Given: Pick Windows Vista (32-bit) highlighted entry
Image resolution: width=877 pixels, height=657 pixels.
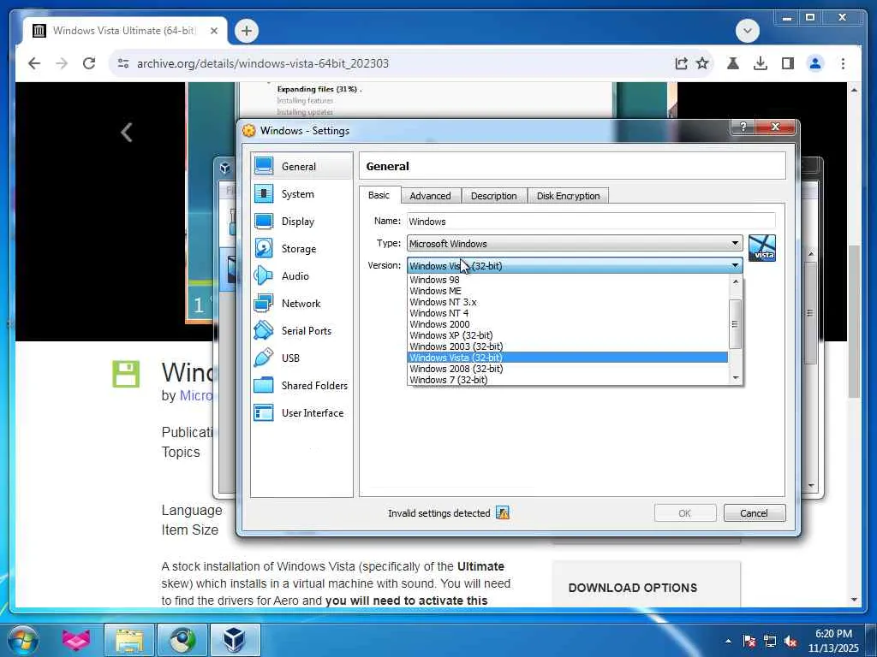Looking at the screenshot, I should (x=568, y=358).
